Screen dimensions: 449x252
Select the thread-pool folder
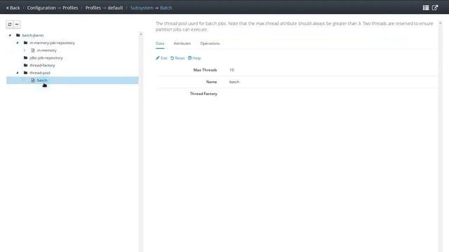[x=40, y=73]
